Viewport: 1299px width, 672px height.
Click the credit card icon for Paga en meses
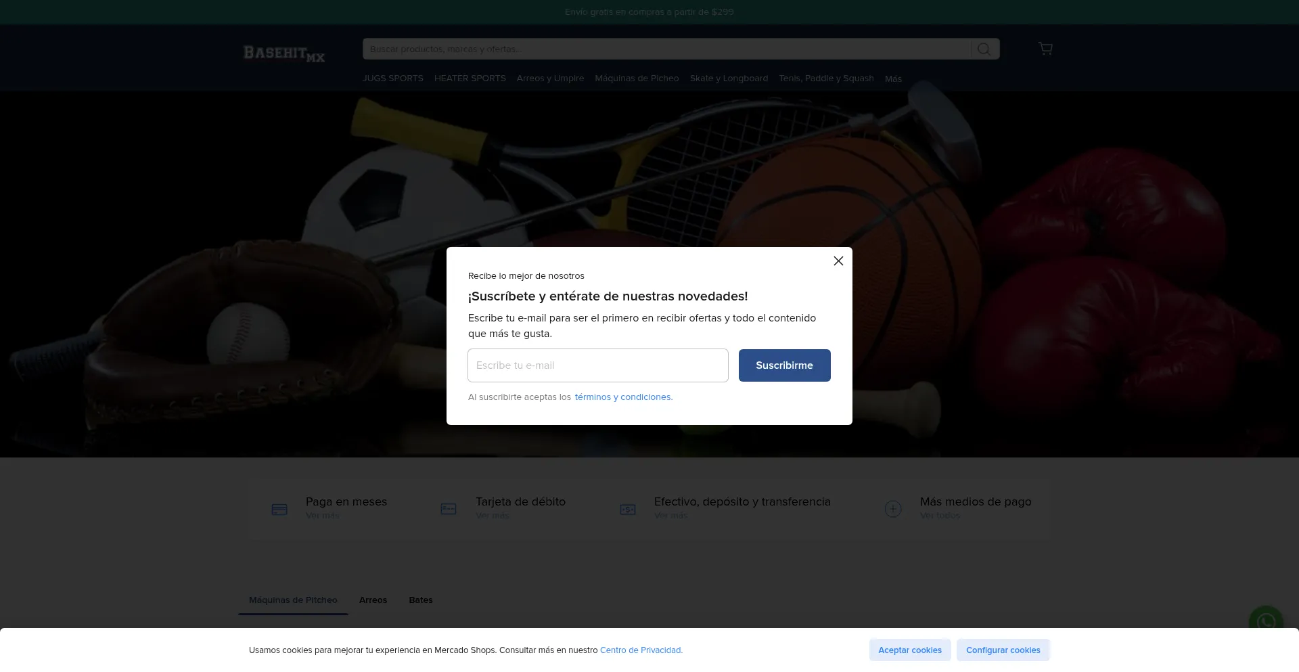click(279, 509)
